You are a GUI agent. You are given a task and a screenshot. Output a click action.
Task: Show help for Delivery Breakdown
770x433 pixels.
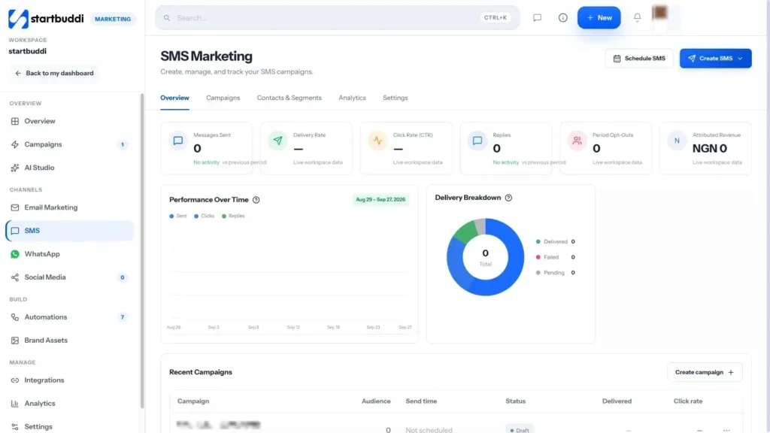click(508, 198)
